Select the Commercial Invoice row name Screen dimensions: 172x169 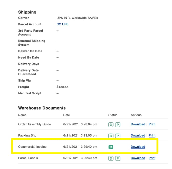tap(32, 147)
